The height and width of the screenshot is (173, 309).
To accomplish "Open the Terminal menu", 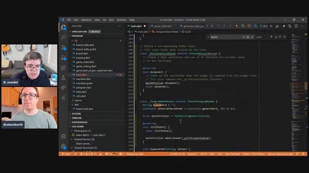I will pyautogui.click(x=121, y=20).
